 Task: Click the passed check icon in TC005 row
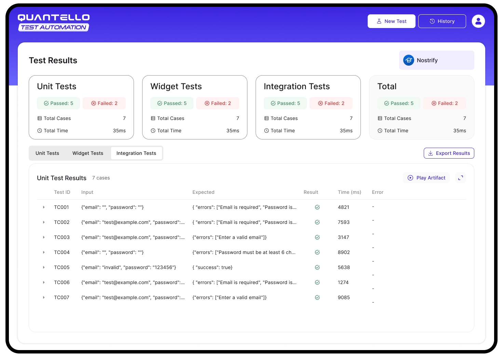(x=317, y=267)
